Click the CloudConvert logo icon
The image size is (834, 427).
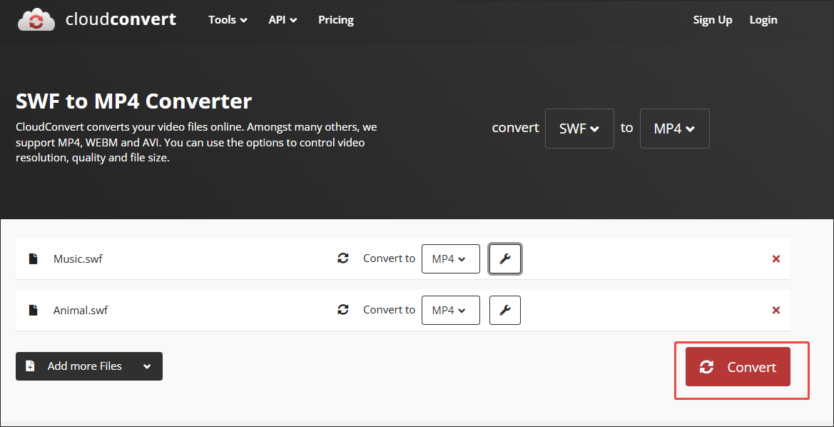pos(36,19)
